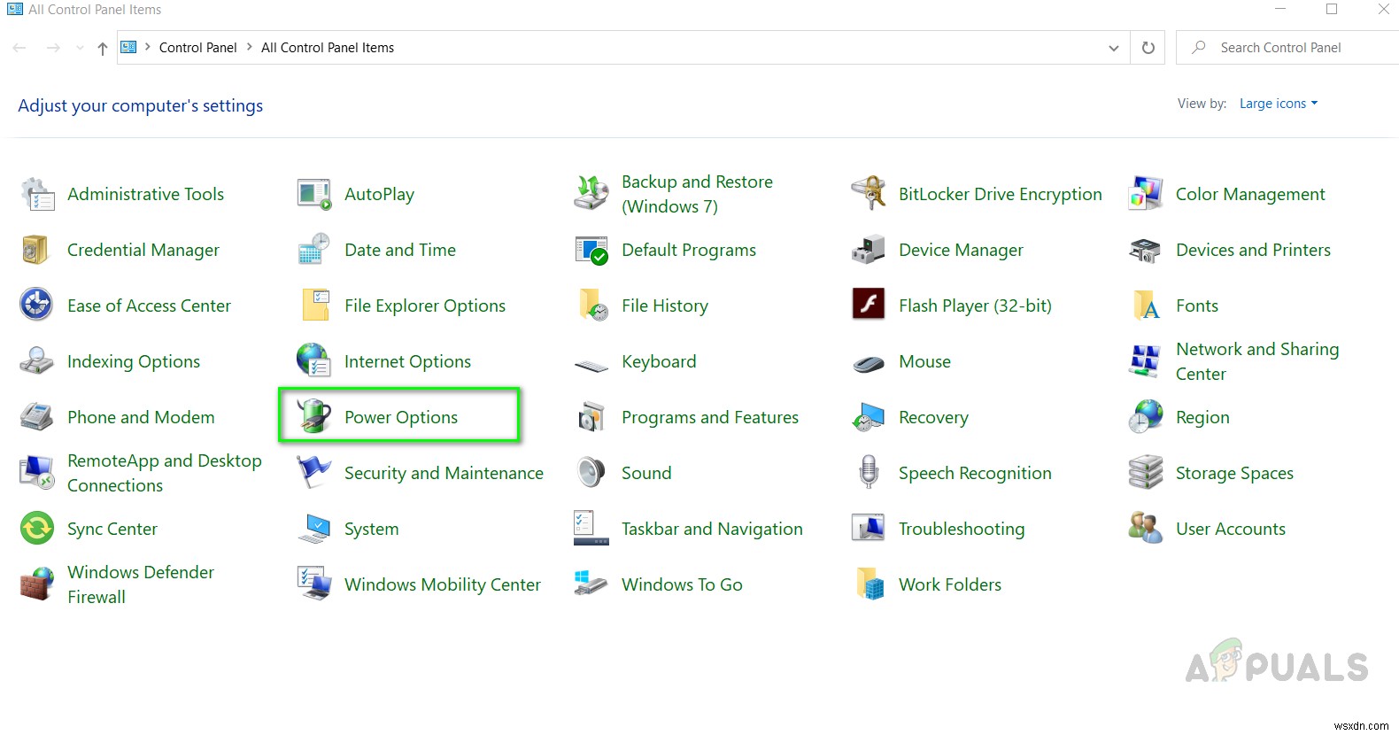Viewport: 1399px width, 735px height.
Task: Open the address bar history dropdown arrow
Action: [1113, 48]
